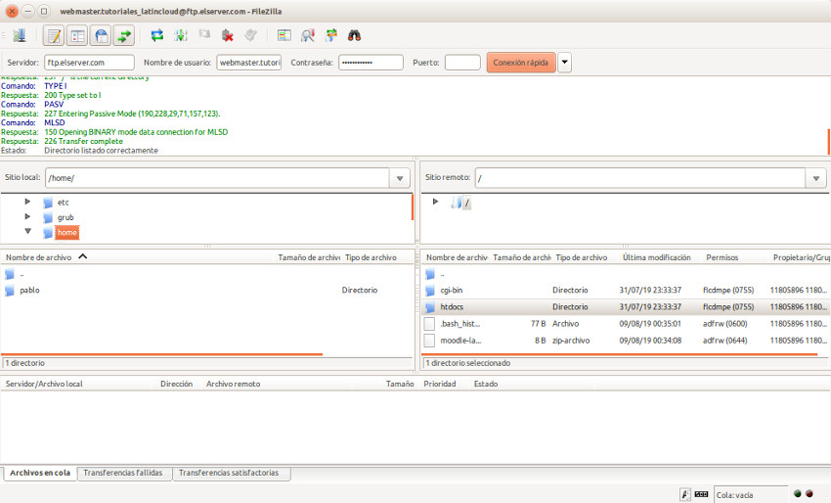Toggle directory comparison

307,35
